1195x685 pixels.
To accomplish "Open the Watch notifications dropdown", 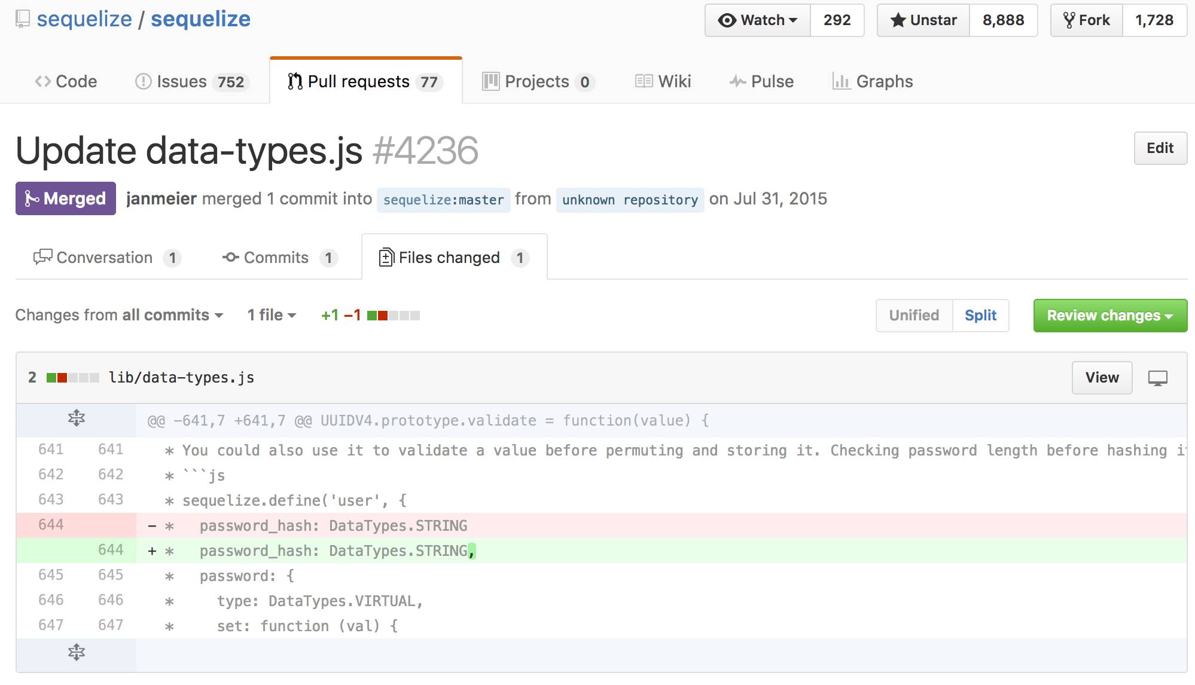I will [758, 20].
